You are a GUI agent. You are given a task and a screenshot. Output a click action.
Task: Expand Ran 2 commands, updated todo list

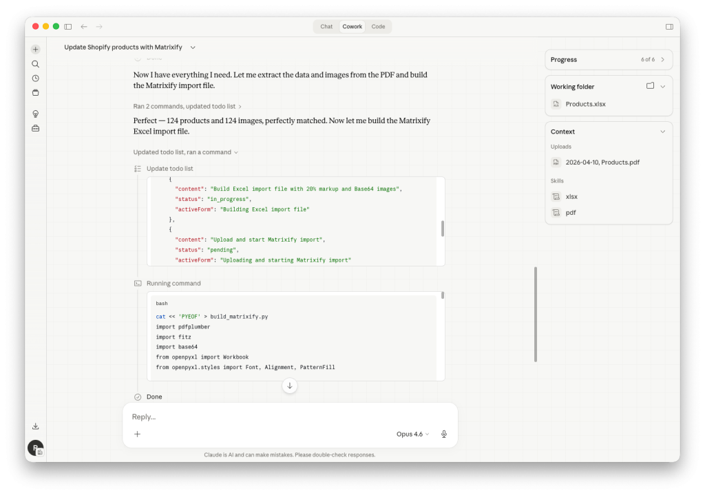coord(185,106)
